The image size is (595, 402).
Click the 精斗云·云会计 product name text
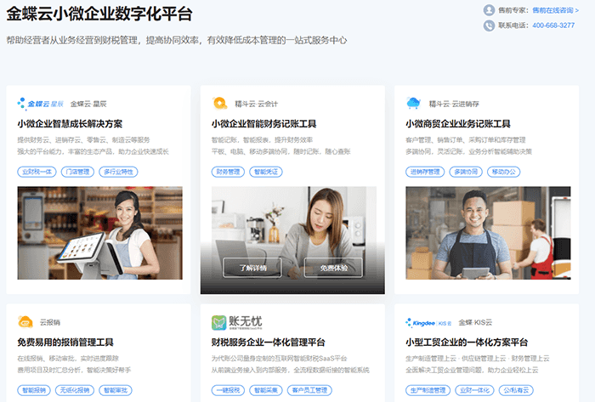click(256, 104)
